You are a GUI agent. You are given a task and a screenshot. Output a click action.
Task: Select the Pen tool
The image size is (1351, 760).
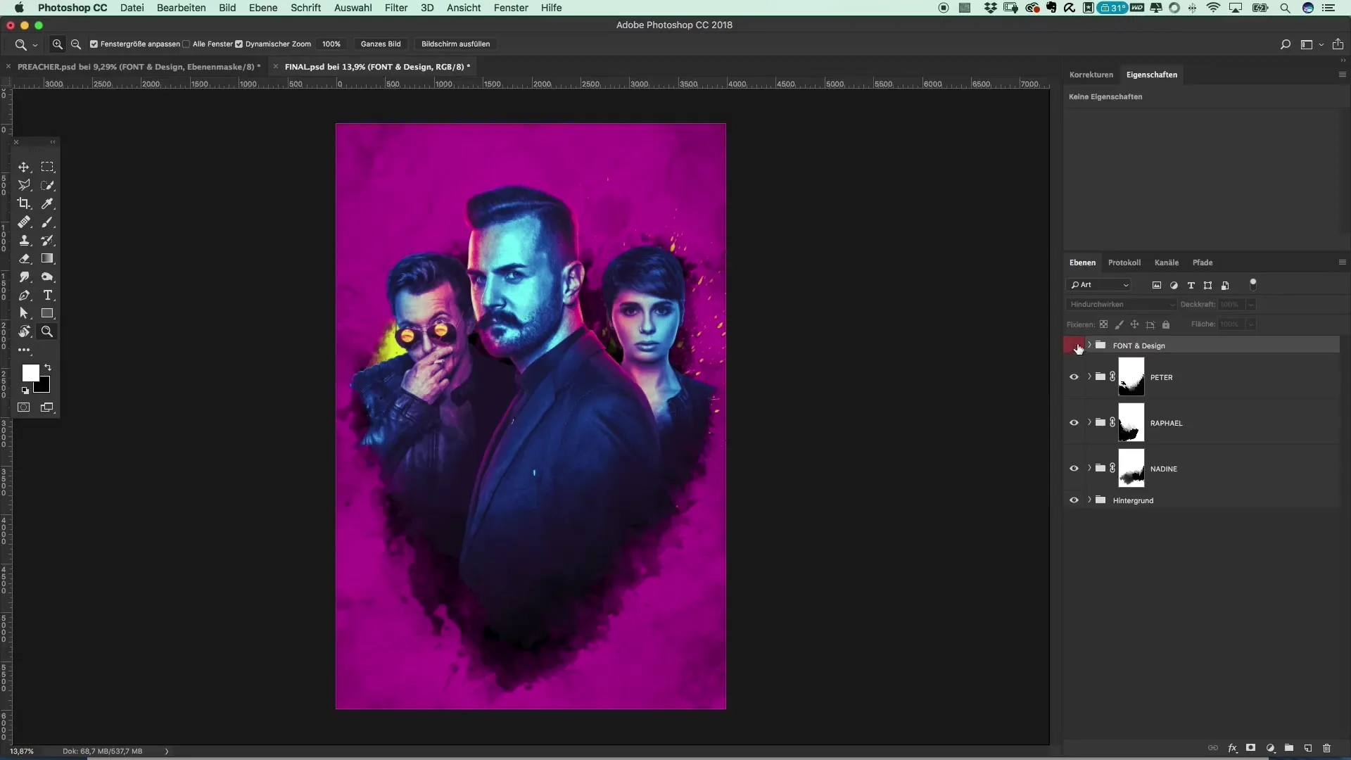pos(24,296)
